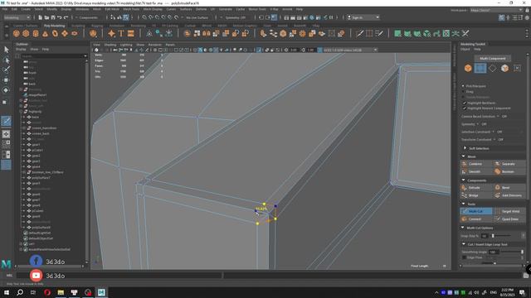Click the Multi-Cut tool in the left toolbox
Viewport: 531px width, 298px height.
click(x=6, y=121)
